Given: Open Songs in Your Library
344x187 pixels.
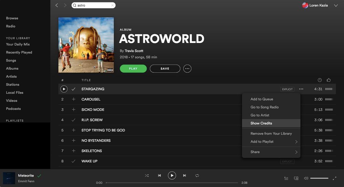Looking at the screenshot, I should [11, 60].
